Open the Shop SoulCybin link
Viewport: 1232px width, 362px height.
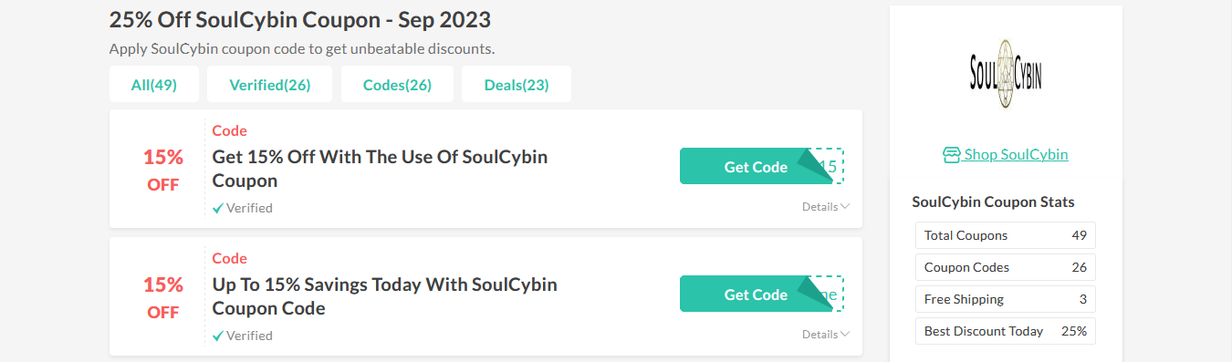1006,155
